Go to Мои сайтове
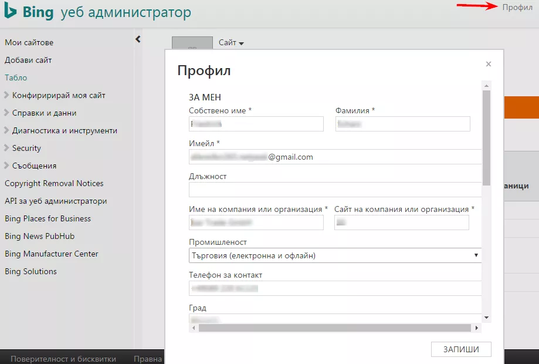 click(x=29, y=42)
